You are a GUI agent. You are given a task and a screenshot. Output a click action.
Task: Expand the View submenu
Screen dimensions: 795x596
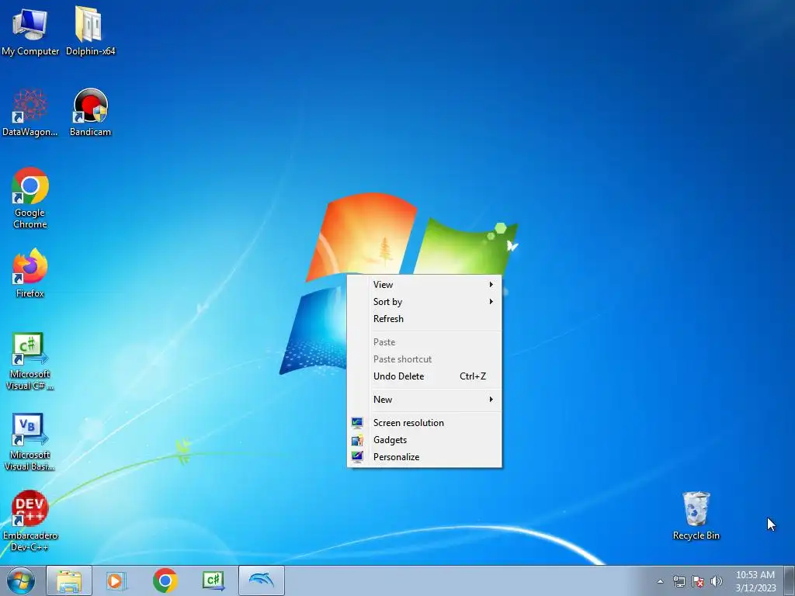pyautogui.click(x=425, y=285)
